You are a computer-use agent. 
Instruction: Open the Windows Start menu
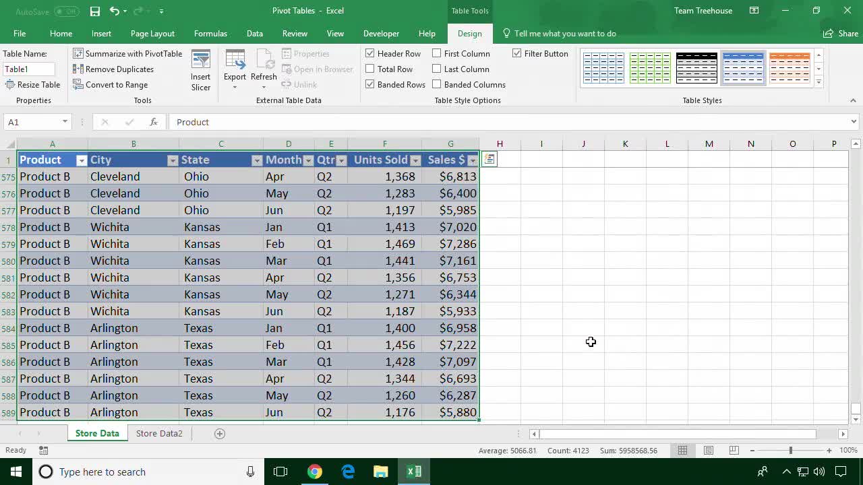(x=16, y=472)
